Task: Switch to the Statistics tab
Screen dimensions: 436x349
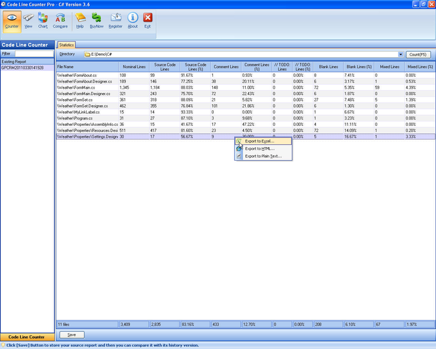Action: pyautogui.click(x=66, y=45)
